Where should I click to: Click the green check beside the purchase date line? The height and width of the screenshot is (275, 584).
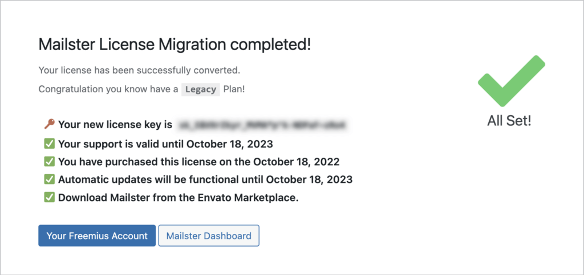click(50, 161)
